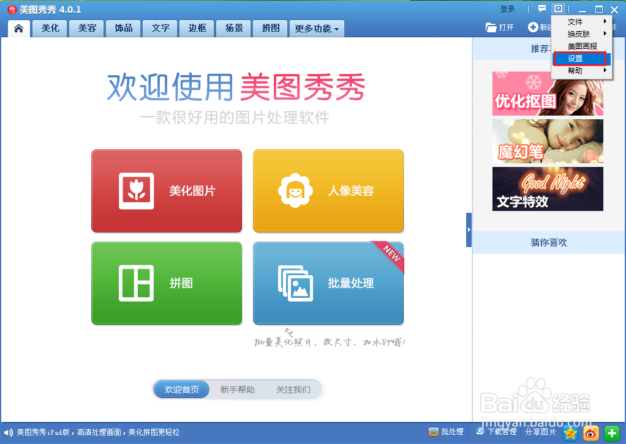Share via Weibo icon
Screen dimensions: 626x444
pyautogui.click(x=591, y=433)
